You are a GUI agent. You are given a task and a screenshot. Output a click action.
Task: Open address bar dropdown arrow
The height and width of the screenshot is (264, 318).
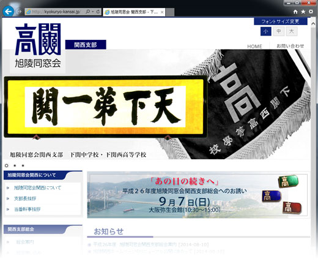click(93, 12)
